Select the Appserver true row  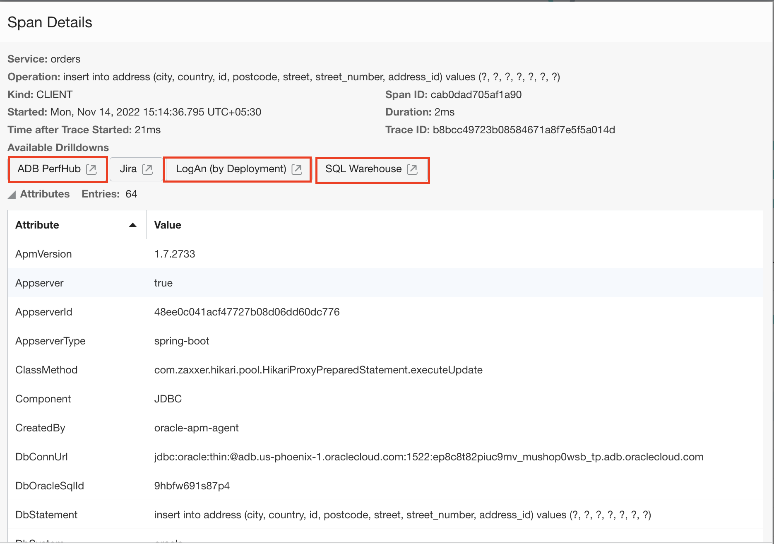pyautogui.click(x=163, y=283)
